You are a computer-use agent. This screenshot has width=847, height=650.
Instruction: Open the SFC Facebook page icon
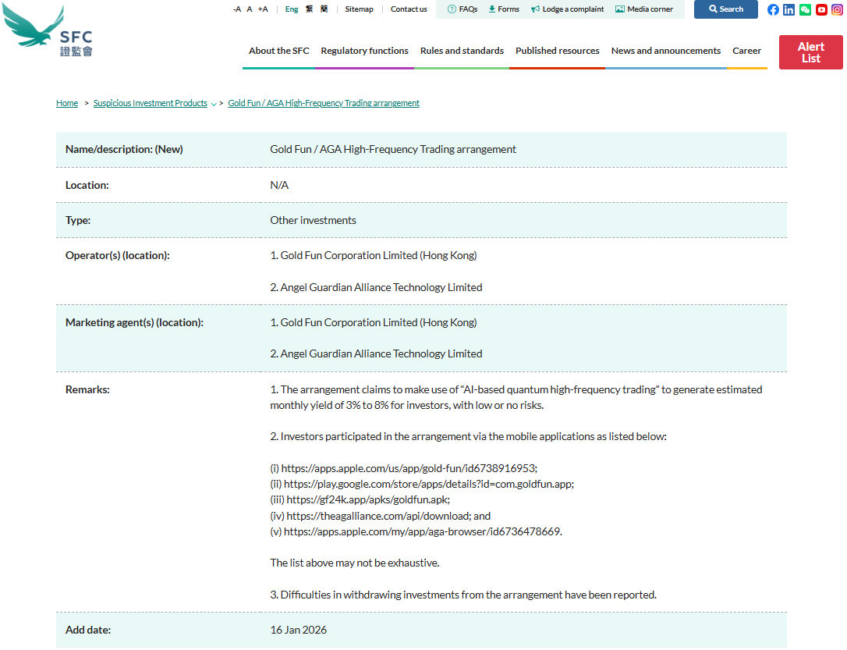pos(773,9)
